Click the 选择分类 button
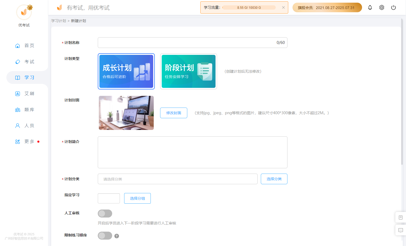This screenshot has height=246, width=406. [274, 179]
